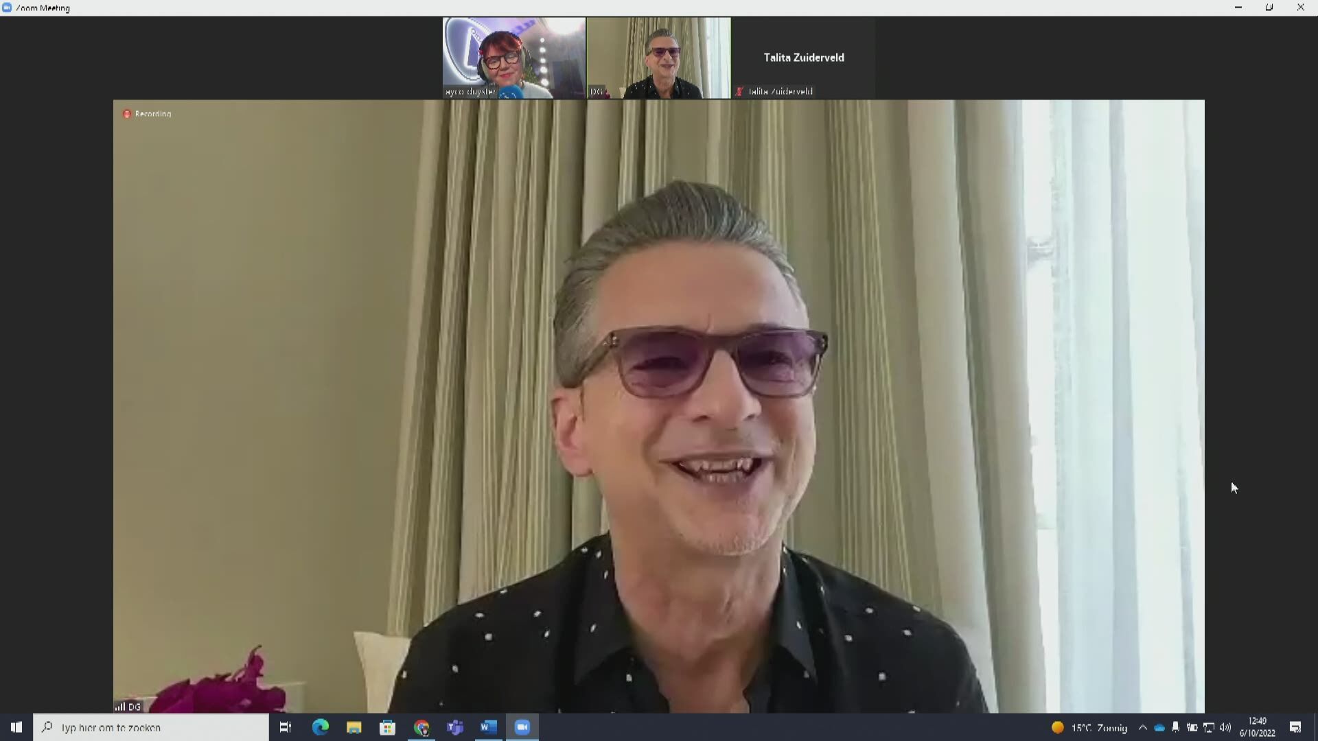Screen dimensions: 1318x741
Task: Open the volume speaker control
Action: point(1225,727)
